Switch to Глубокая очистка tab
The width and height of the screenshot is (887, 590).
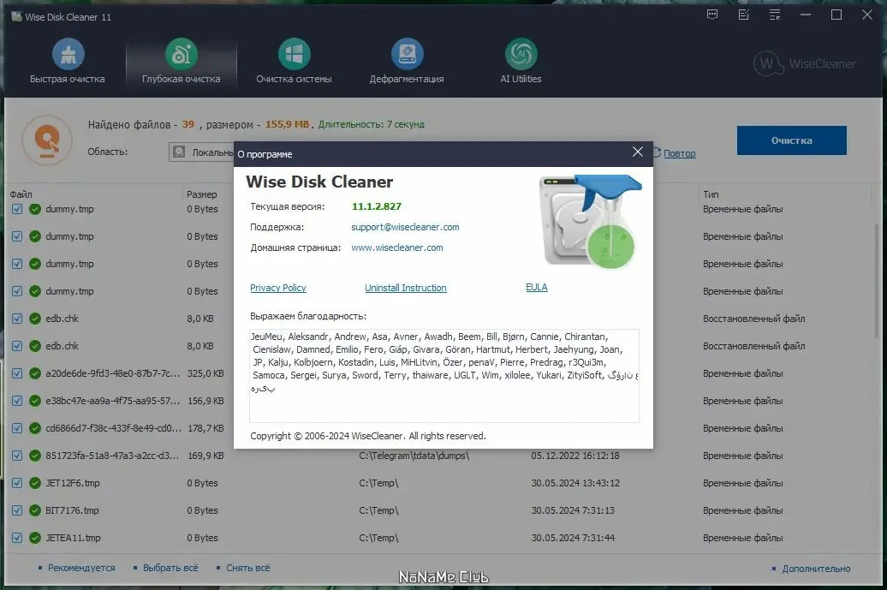click(181, 62)
